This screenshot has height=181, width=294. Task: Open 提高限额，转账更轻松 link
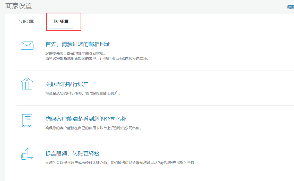click(x=72, y=154)
